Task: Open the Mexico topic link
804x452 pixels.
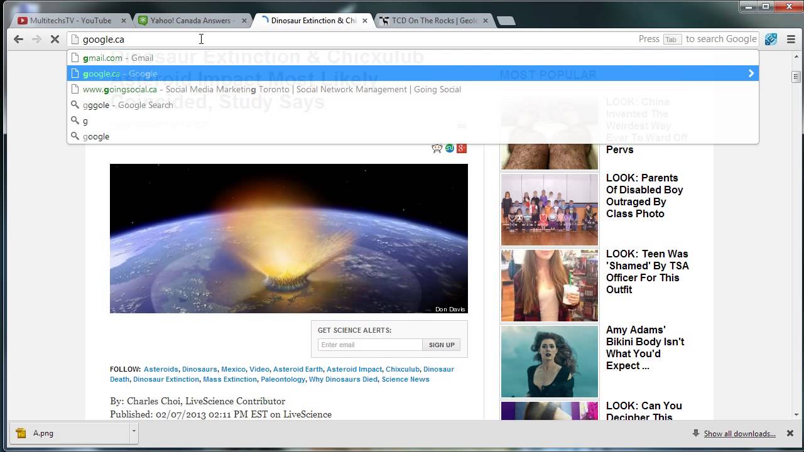Action: tap(233, 369)
